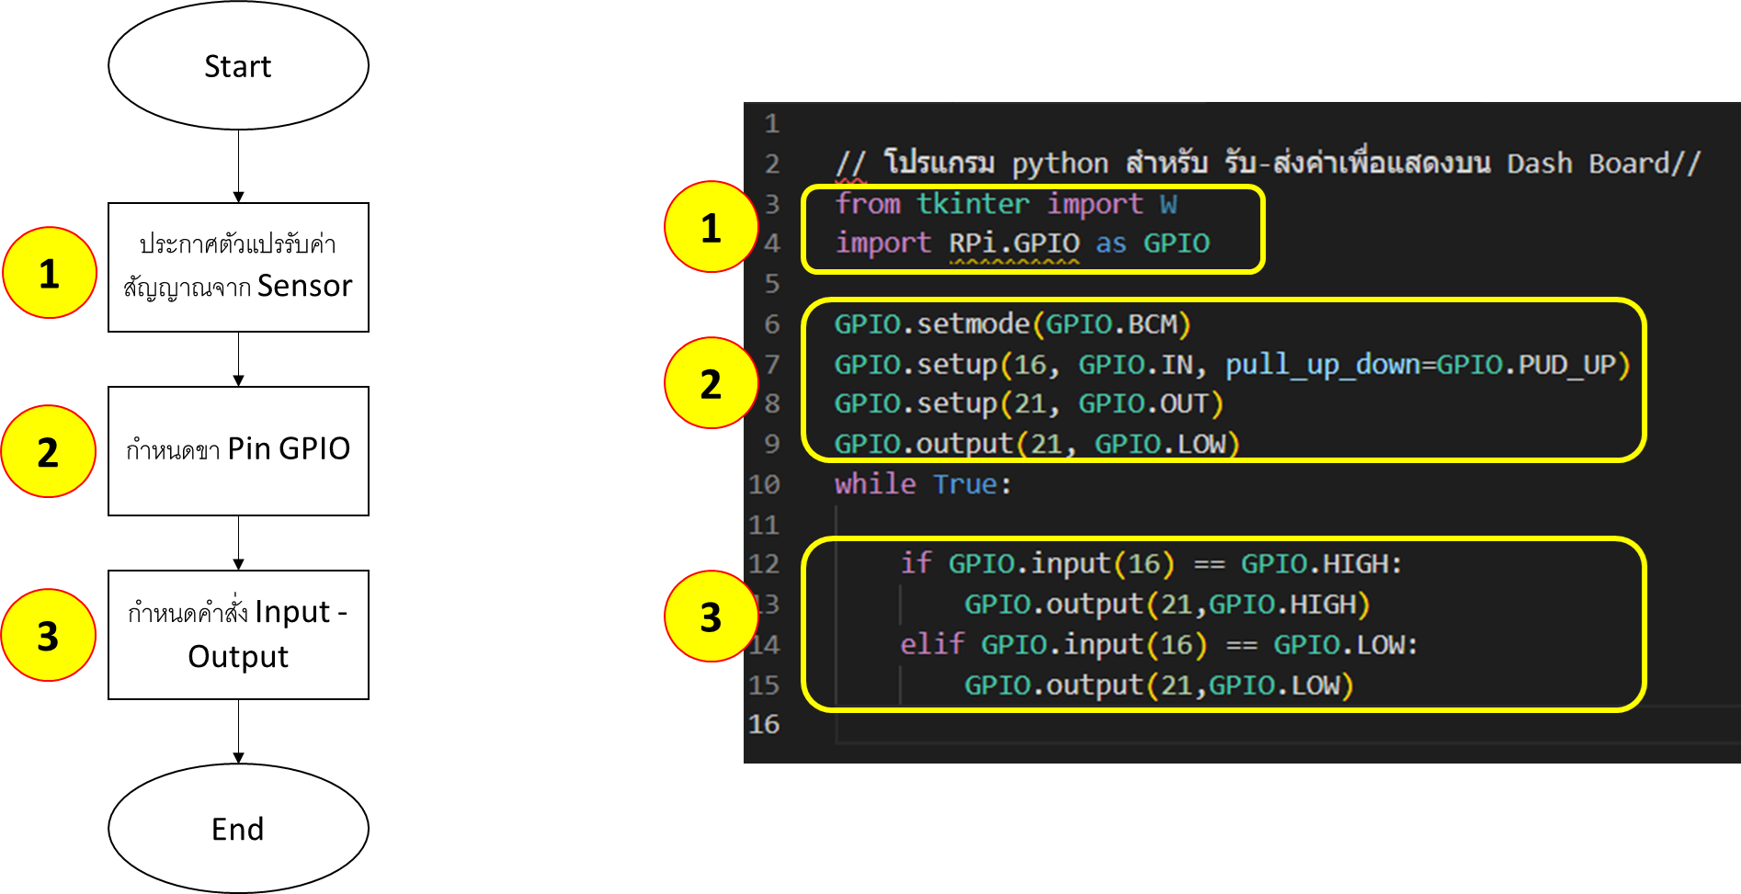
Task: Select the Pin GPIO flowchart box
Action: (x=238, y=450)
